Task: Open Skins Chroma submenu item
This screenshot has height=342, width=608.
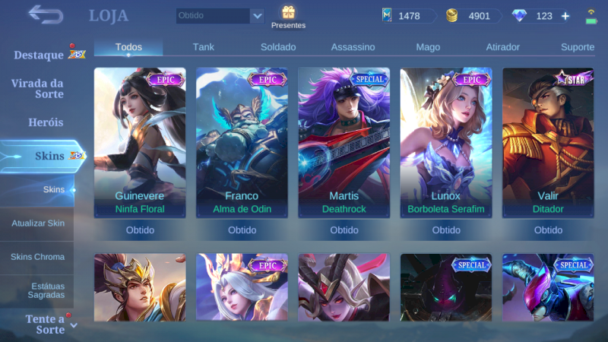Action: coord(36,257)
